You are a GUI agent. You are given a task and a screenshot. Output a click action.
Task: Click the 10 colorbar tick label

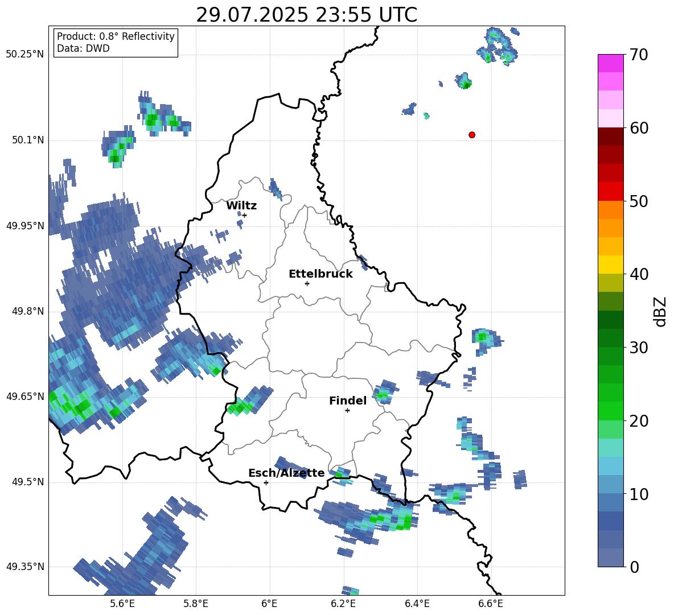[x=639, y=494]
